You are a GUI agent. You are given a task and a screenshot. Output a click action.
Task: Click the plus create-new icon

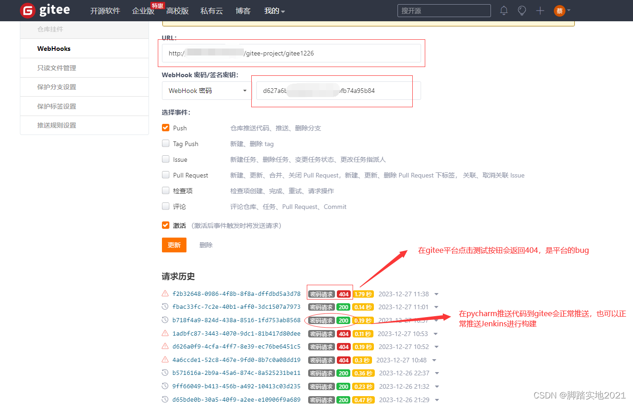(540, 10)
